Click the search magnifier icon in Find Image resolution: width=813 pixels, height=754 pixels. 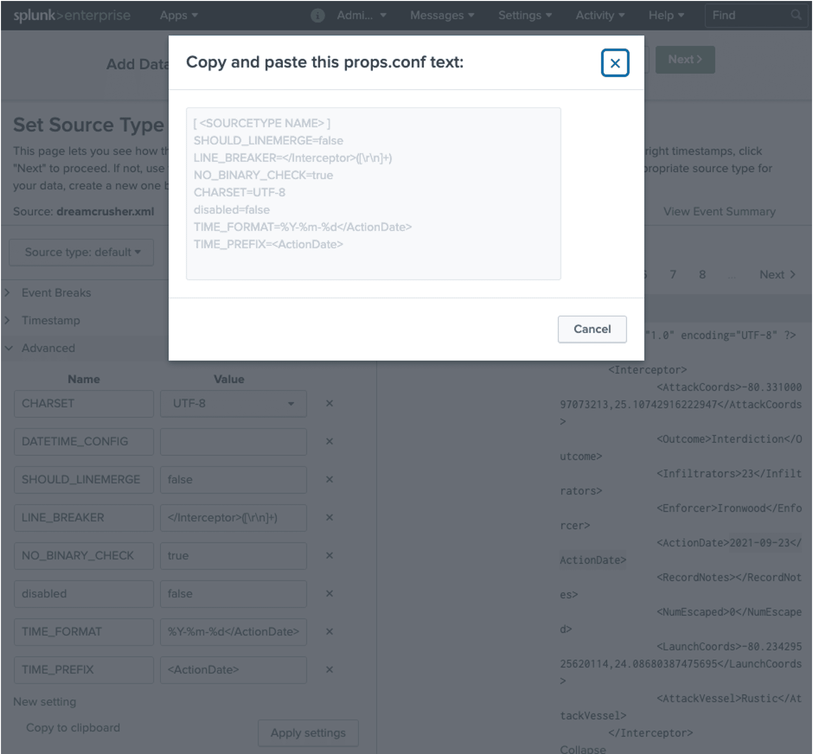pyautogui.click(x=795, y=15)
